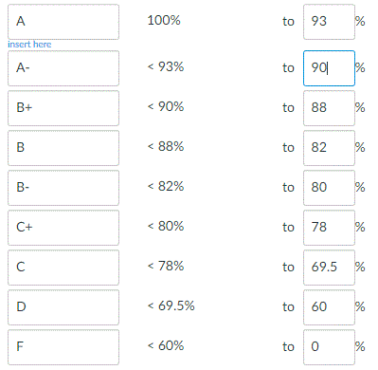The width and height of the screenshot is (378, 370).
Task: Focus the 80 percent minimum field
Action: [x=329, y=188]
